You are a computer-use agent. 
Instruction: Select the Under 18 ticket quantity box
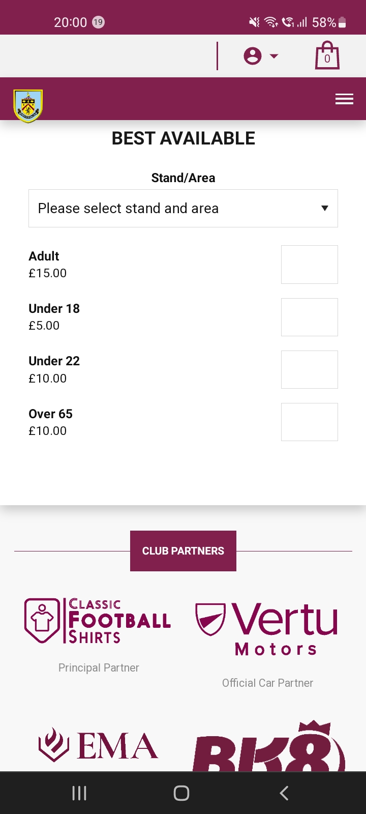(309, 317)
